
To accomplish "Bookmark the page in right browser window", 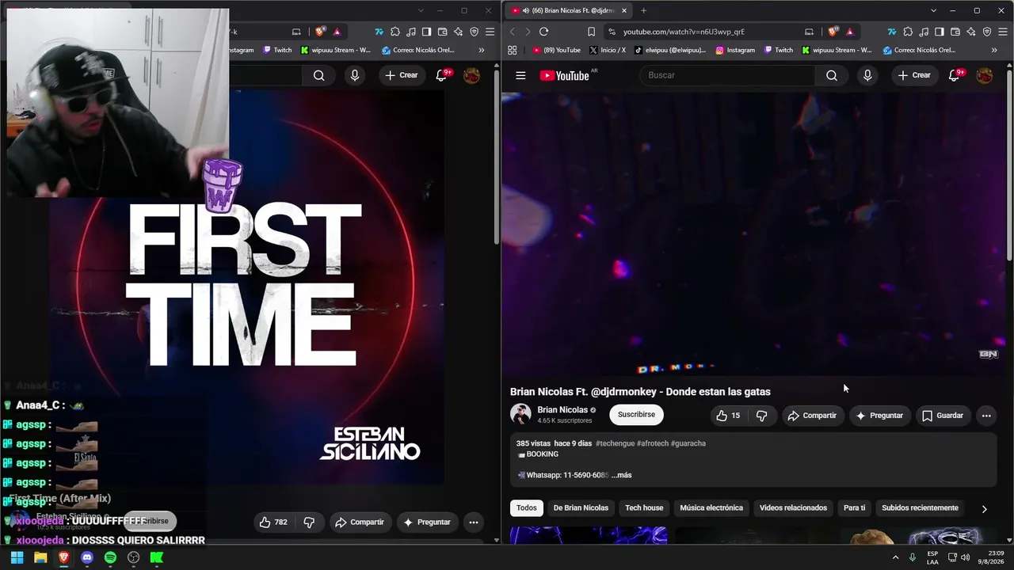I will point(591,32).
